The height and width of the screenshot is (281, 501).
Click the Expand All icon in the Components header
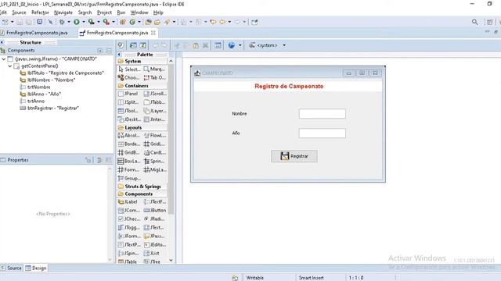coord(100,51)
